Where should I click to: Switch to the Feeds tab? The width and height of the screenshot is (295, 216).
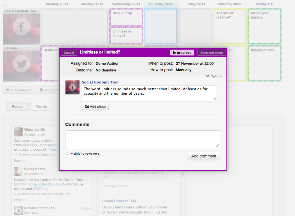17,106
